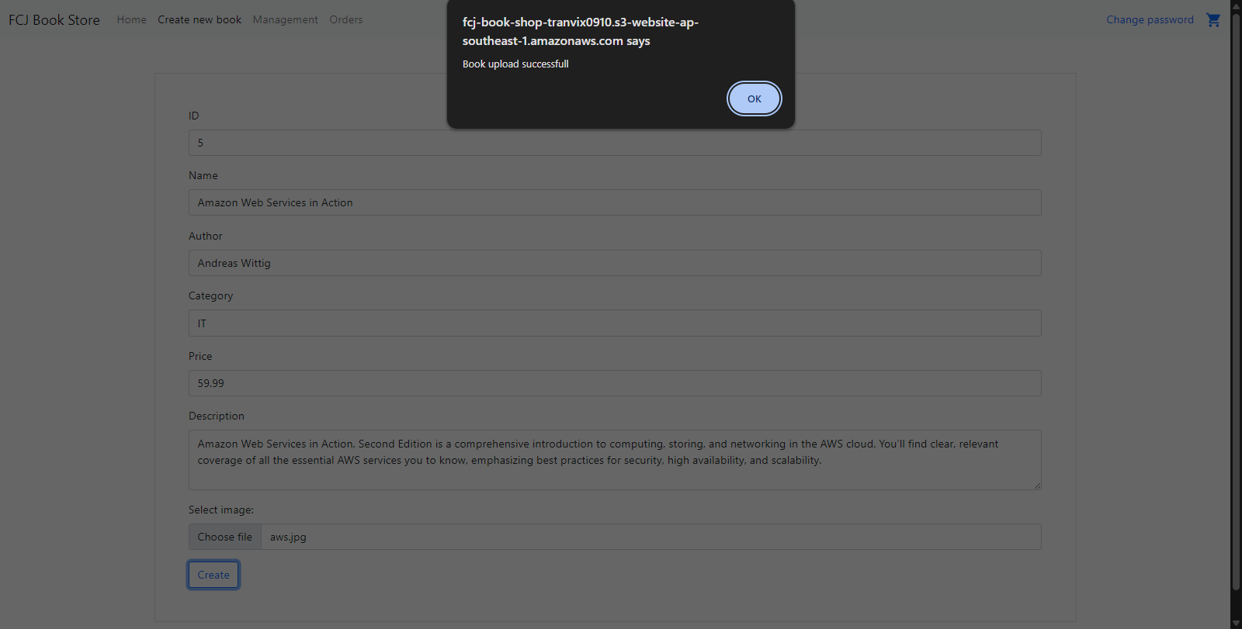Click the Author label
The height and width of the screenshot is (629, 1242).
(x=206, y=236)
